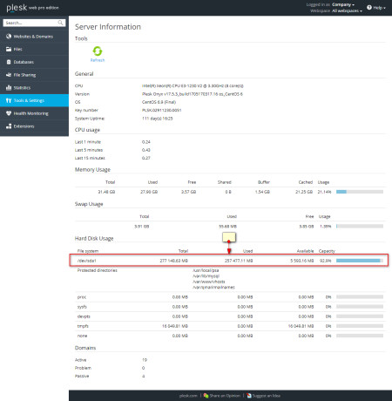
Task: Select Tools & Settings menu item
Action: point(34,100)
